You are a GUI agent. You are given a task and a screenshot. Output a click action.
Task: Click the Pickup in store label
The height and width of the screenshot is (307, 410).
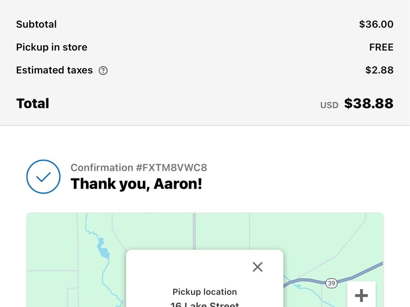(x=52, y=47)
